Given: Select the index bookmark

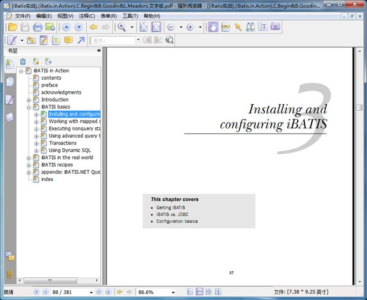Looking at the screenshot, I should pos(47,179).
